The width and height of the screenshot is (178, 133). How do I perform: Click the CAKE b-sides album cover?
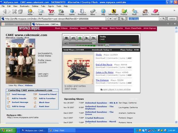[x=78, y=69]
